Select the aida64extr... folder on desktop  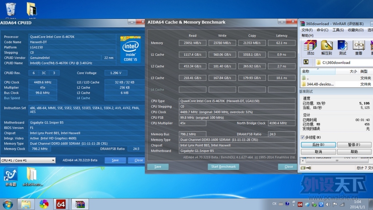point(32,176)
